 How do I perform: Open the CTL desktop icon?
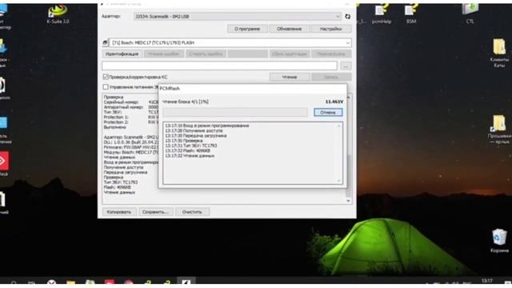point(470,14)
